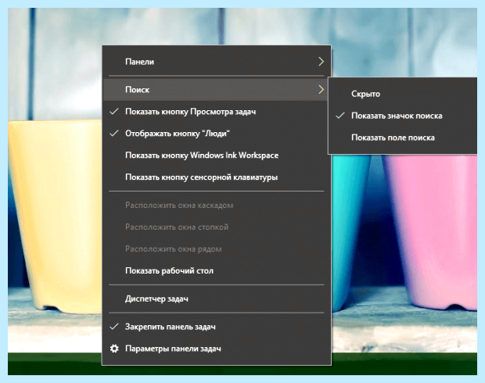485x383 pixels.
Task: Select Показать значок поиска option
Action: pos(402,116)
